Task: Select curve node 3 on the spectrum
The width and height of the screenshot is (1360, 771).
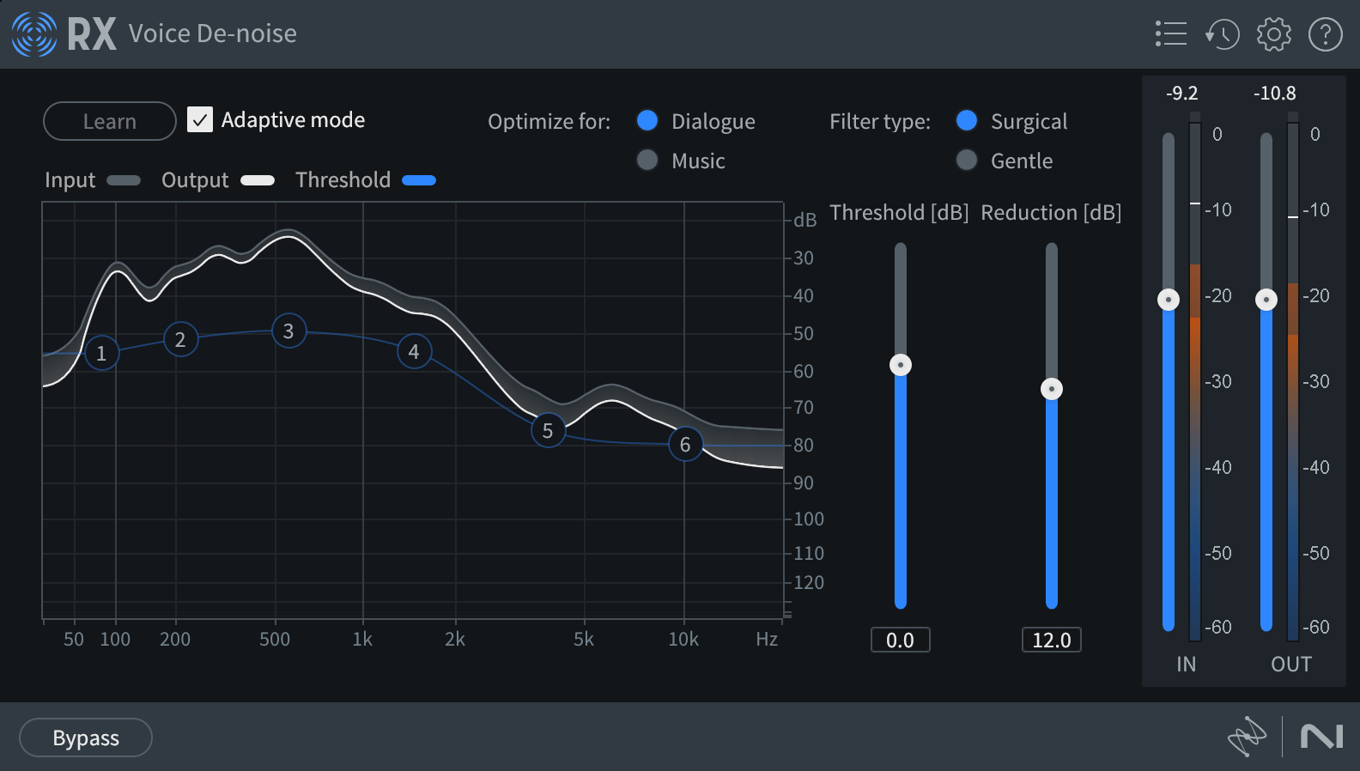Action: pos(288,331)
